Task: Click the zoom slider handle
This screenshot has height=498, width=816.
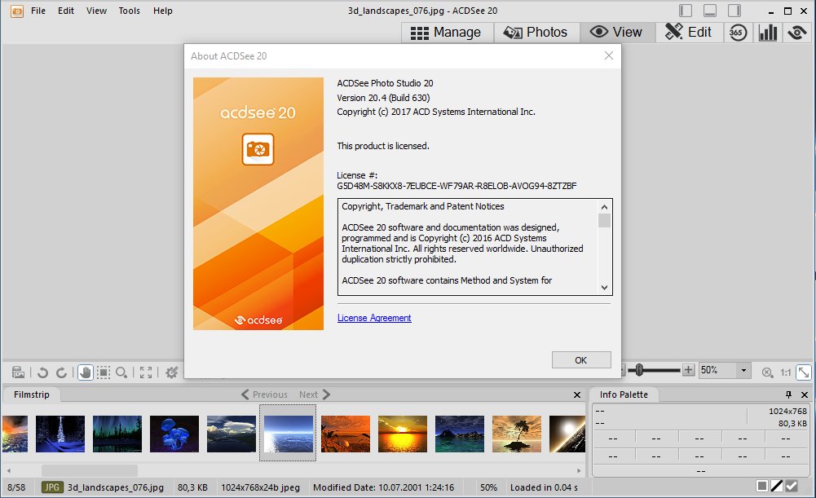Action: pos(640,370)
